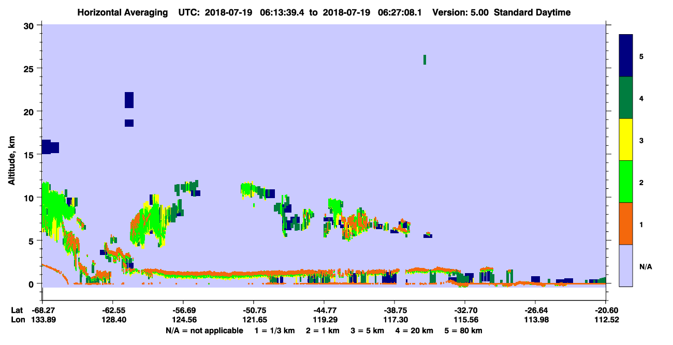Click the latitude value -50.75
Screen dimensions: 673x345
(254, 310)
